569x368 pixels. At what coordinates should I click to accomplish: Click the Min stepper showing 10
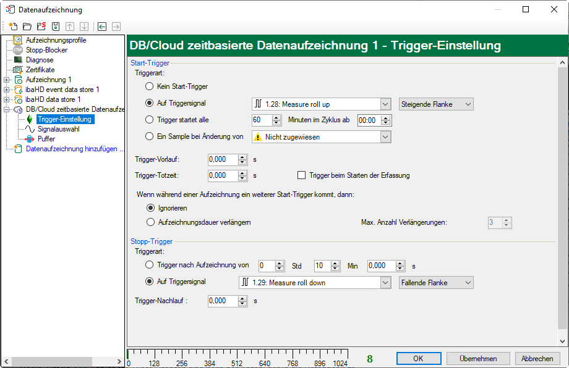tap(327, 266)
